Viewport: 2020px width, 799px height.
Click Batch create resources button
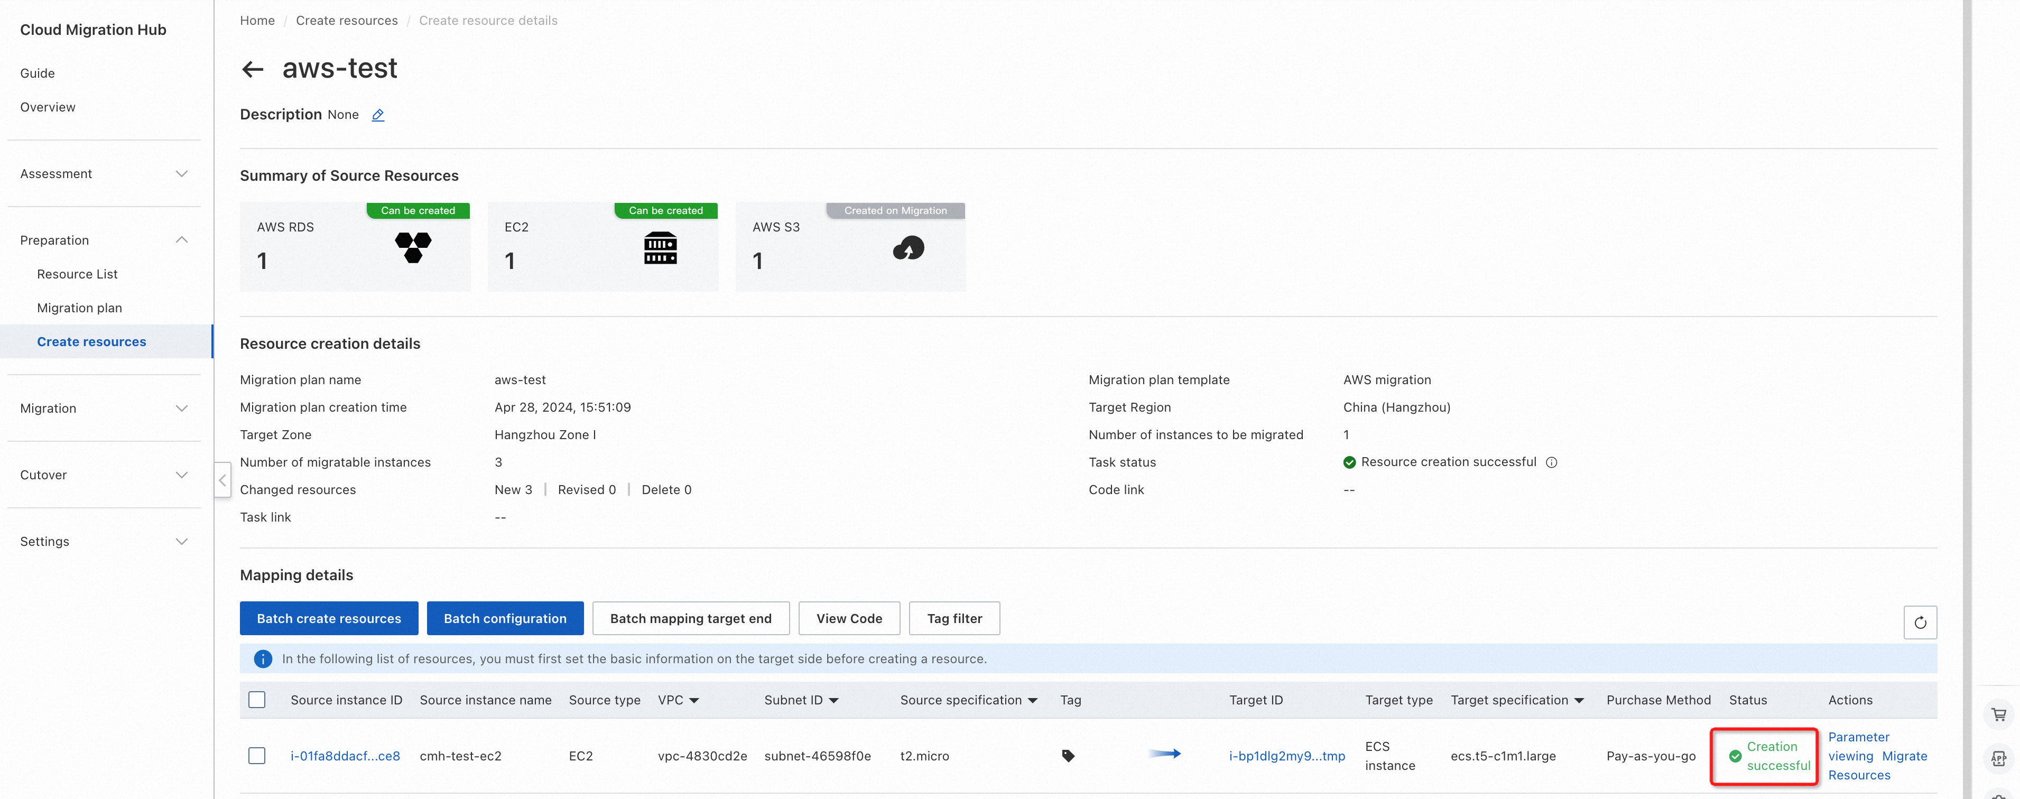pyautogui.click(x=329, y=619)
